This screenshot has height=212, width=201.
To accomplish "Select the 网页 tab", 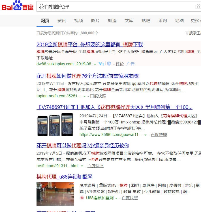I will pos(45,21).
